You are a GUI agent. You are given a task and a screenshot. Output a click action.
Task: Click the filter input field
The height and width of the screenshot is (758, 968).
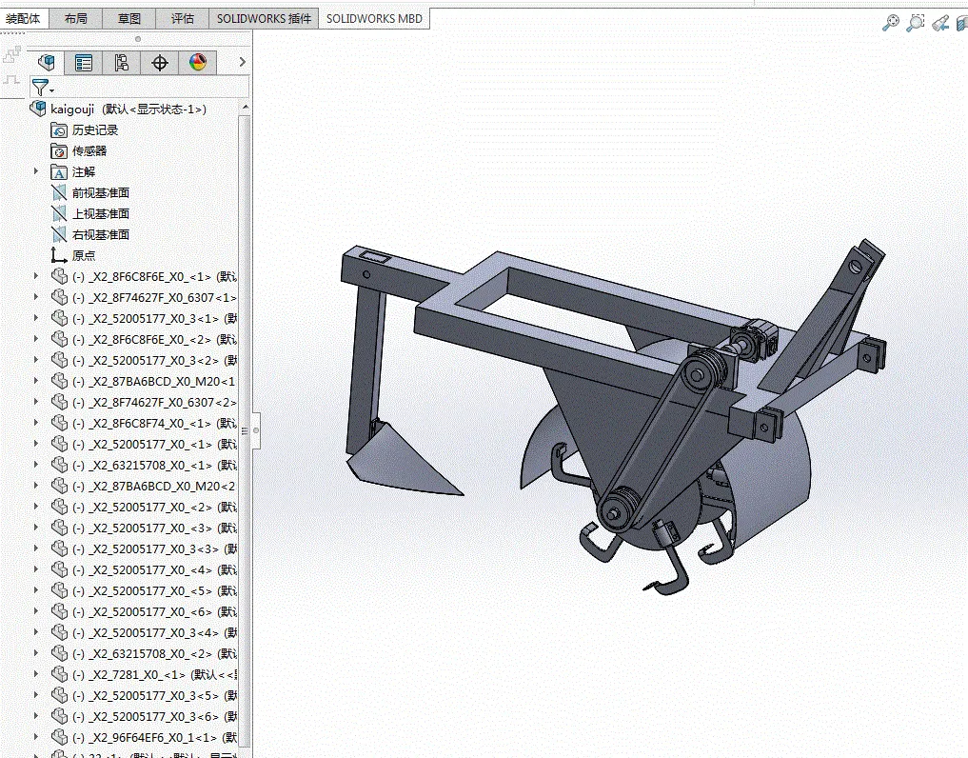point(151,87)
